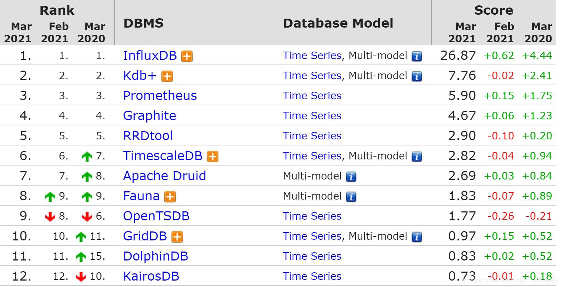Click the red down arrow next to KairosDB
The height and width of the screenshot is (287, 561).
[81, 277]
